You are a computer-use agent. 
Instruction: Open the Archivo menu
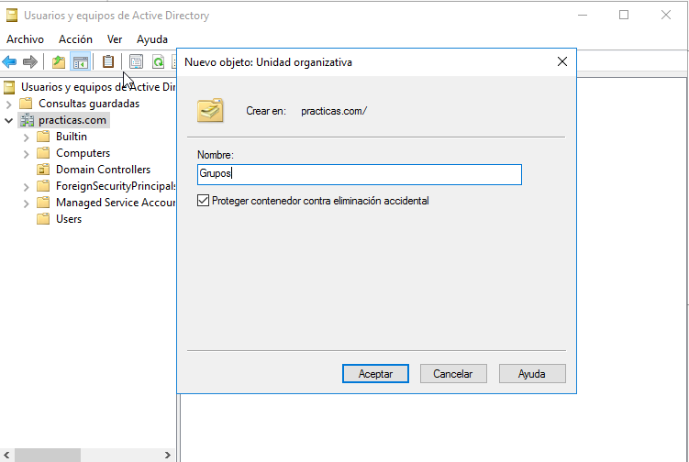25,39
